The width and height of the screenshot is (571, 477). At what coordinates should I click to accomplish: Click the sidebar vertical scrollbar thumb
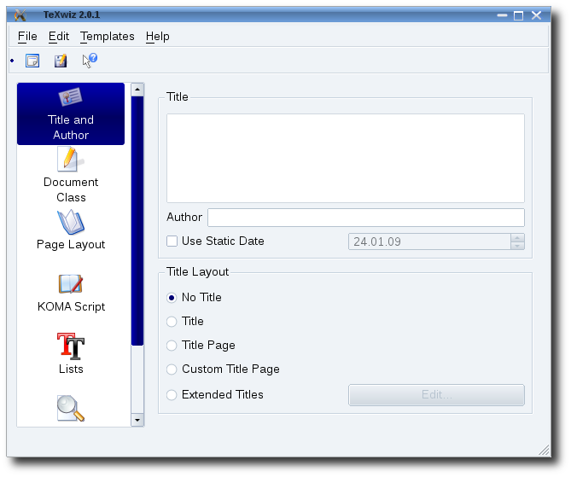pos(137,221)
